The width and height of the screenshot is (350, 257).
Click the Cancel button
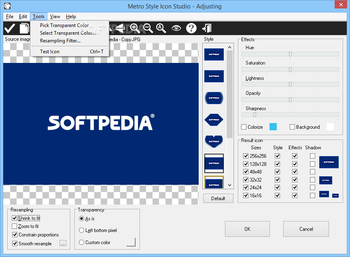point(306,229)
